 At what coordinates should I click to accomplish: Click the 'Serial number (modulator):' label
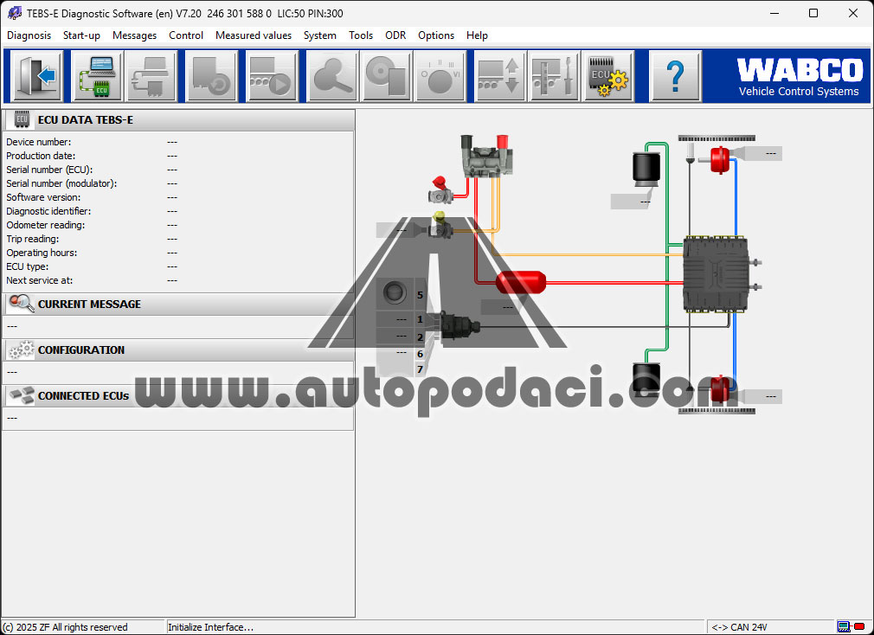[x=61, y=183]
